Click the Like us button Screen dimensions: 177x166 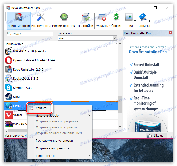point(156,136)
